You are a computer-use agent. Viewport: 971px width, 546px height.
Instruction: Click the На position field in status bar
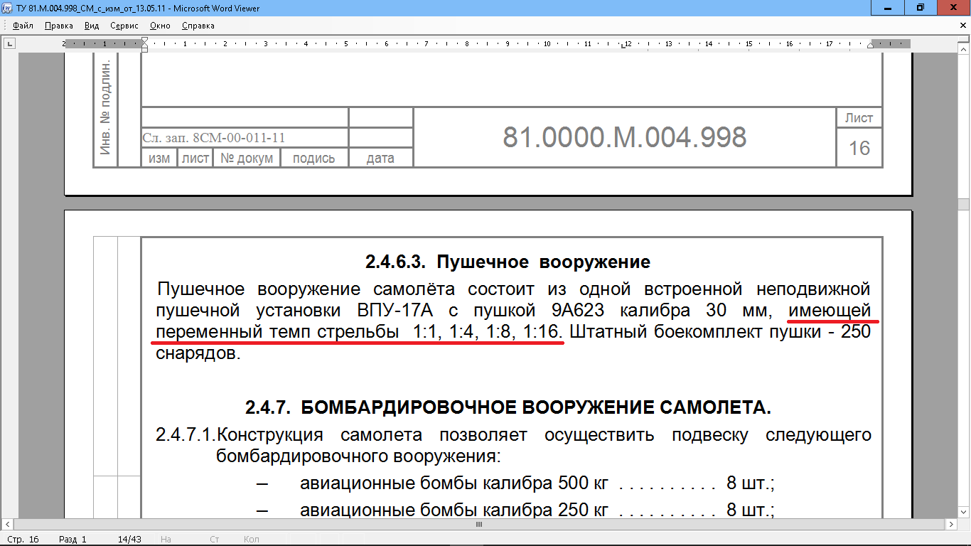[x=166, y=540]
